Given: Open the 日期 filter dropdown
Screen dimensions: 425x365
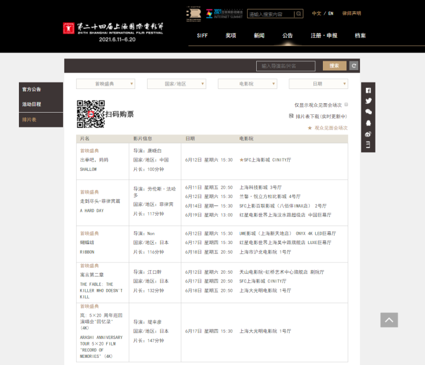Looking at the screenshot, I should 319,84.
